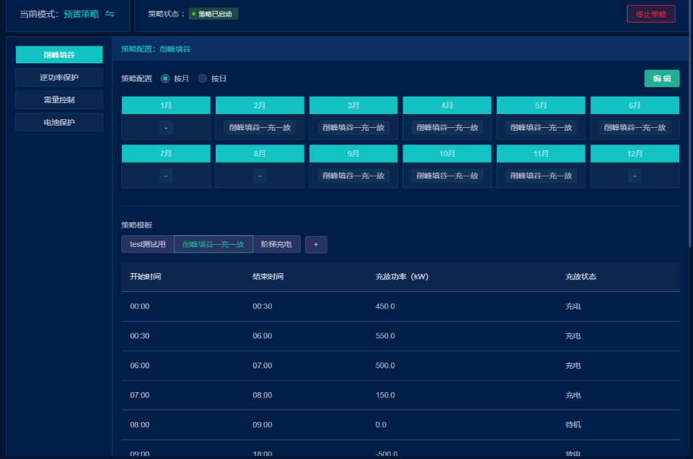This screenshot has width=693, height=459.
Task: Click the mode switch arrows icon
Action: point(110,14)
